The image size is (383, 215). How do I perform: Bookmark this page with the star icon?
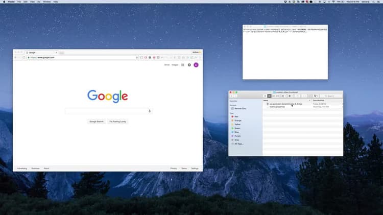pos(137,57)
